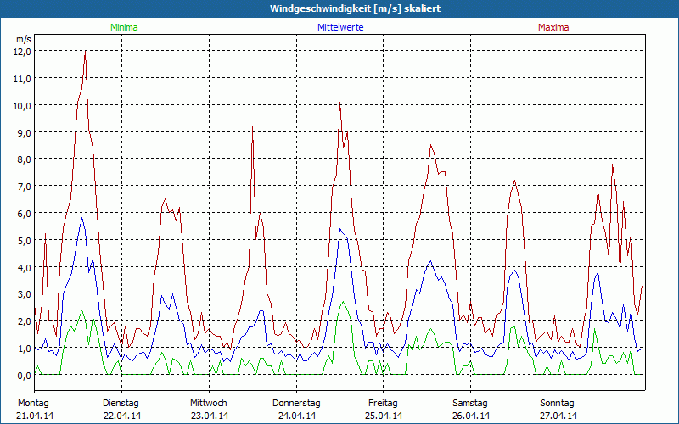Screen dimensions: 679x424
Task: Select the Freitag day label
Action: pyautogui.click(x=384, y=402)
